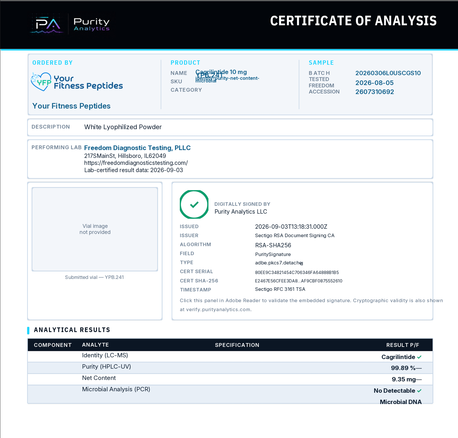
Task: Click the RESULT P/F column header
Action: [403, 345]
